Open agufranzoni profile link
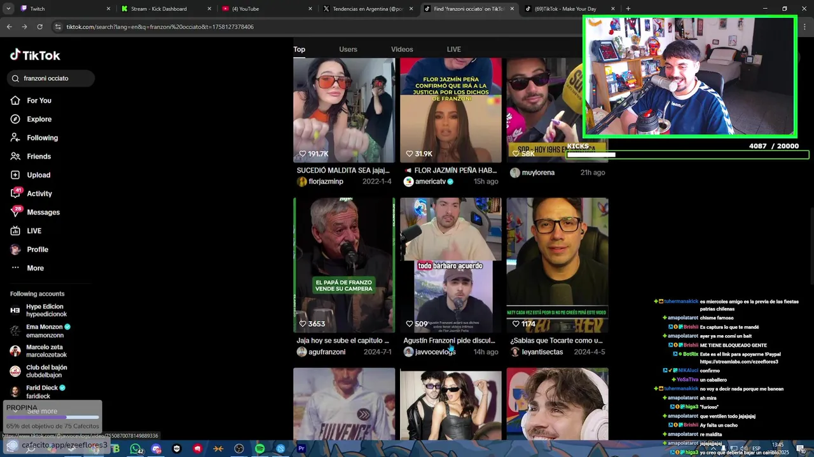The height and width of the screenshot is (457, 814). (321, 352)
